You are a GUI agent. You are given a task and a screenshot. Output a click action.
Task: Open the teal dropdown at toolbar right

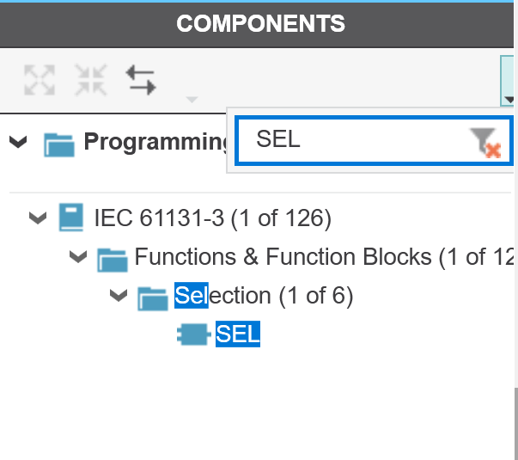pyautogui.click(x=509, y=82)
